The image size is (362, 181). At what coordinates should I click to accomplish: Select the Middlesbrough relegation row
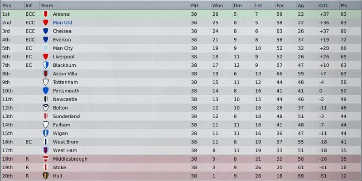181,159
